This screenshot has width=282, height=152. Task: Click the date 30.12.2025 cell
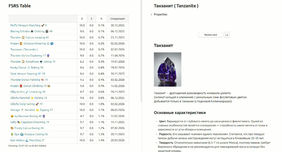(x=118, y=25)
